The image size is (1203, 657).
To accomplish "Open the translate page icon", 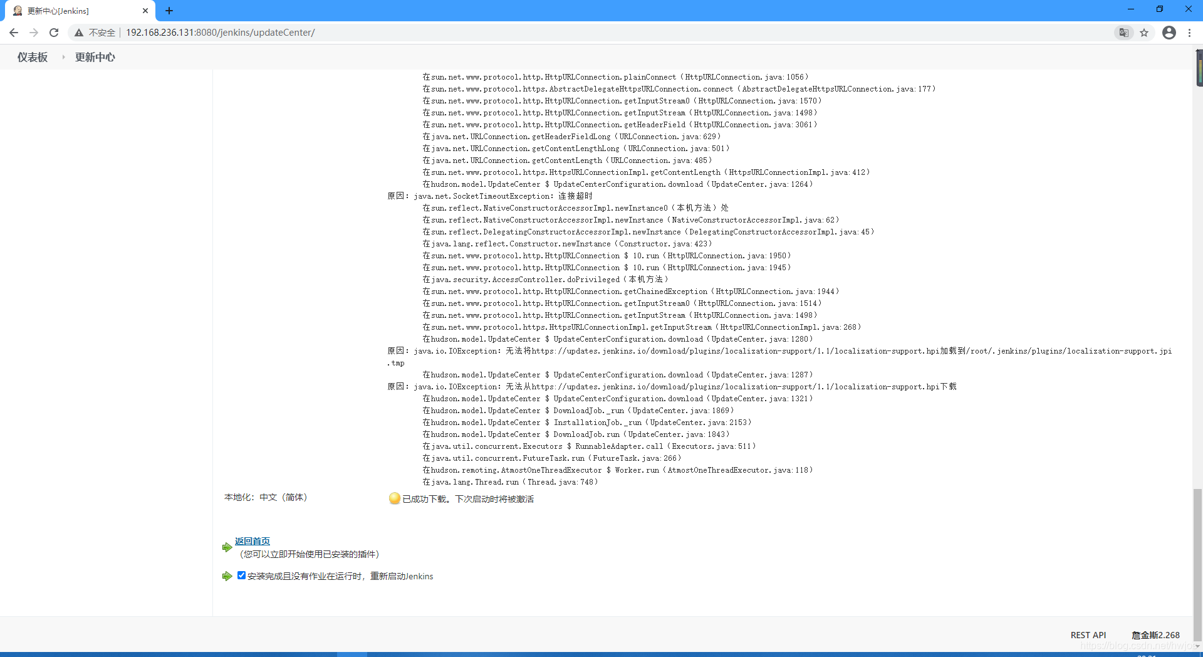I will (x=1124, y=33).
